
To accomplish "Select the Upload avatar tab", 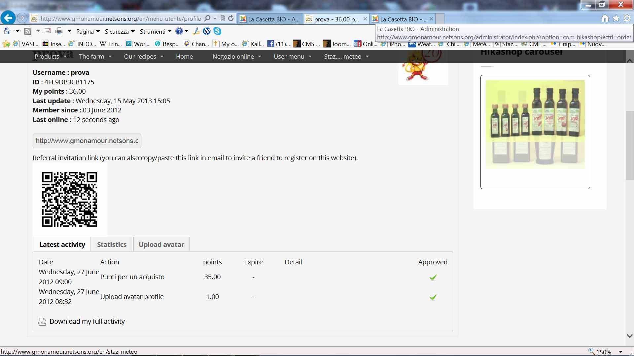I will [x=161, y=245].
